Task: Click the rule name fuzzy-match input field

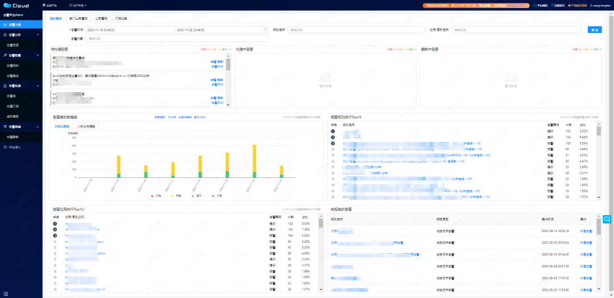Action: click(356, 30)
